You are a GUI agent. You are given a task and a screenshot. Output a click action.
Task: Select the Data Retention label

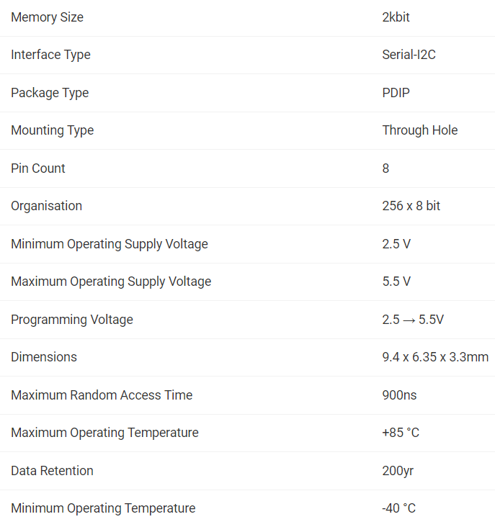pos(52,471)
